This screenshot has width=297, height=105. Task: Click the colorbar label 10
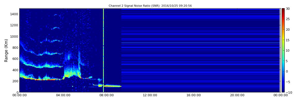click(x=288, y=51)
